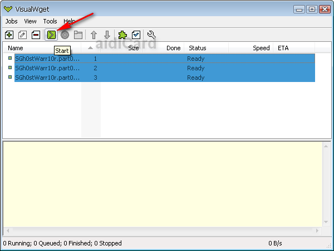Open the View menu
Screen dimensions: 334x251
(x=30, y=21)
